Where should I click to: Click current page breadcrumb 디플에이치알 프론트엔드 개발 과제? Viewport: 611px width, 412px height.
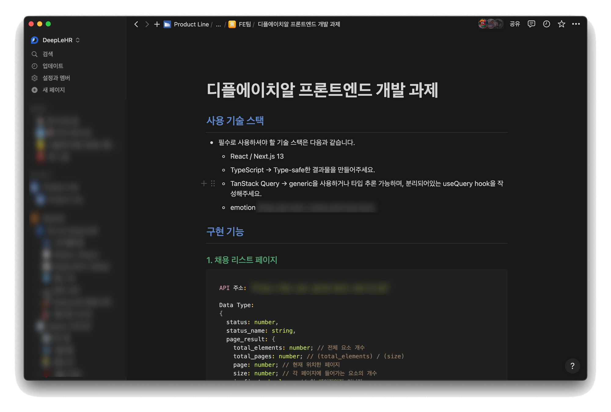[299, 24]
